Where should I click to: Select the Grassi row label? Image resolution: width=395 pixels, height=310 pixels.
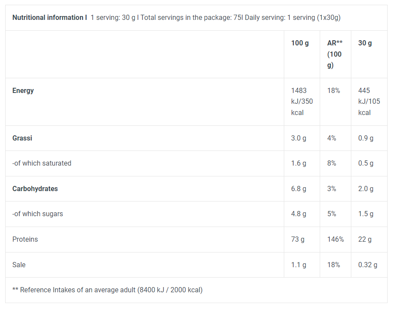[x=22, y=138]
